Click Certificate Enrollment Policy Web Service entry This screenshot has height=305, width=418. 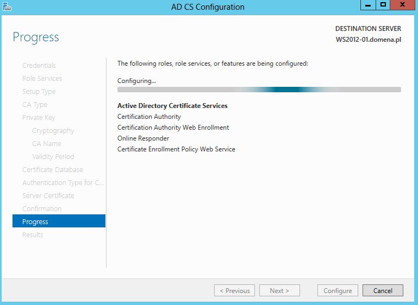(176, 149)
